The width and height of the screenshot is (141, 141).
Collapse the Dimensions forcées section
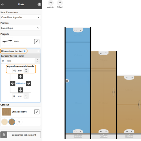click(38, 51)
